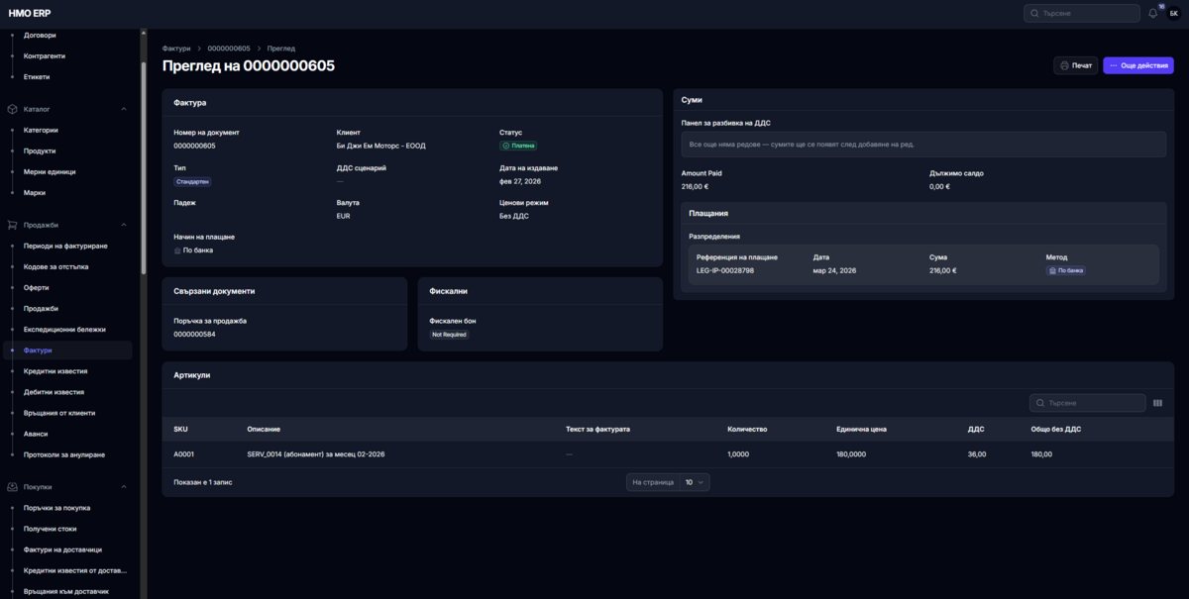Screen dimensions: 1189x599
Task: Collapse the Продажби section using its chevron
Action: click(x=124, y=225)
